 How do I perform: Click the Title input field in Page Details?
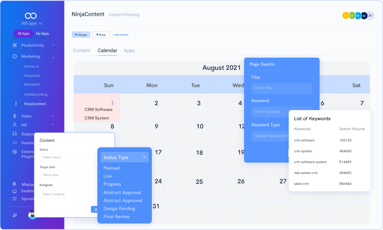pyautogui.click(x=282, y=88)
